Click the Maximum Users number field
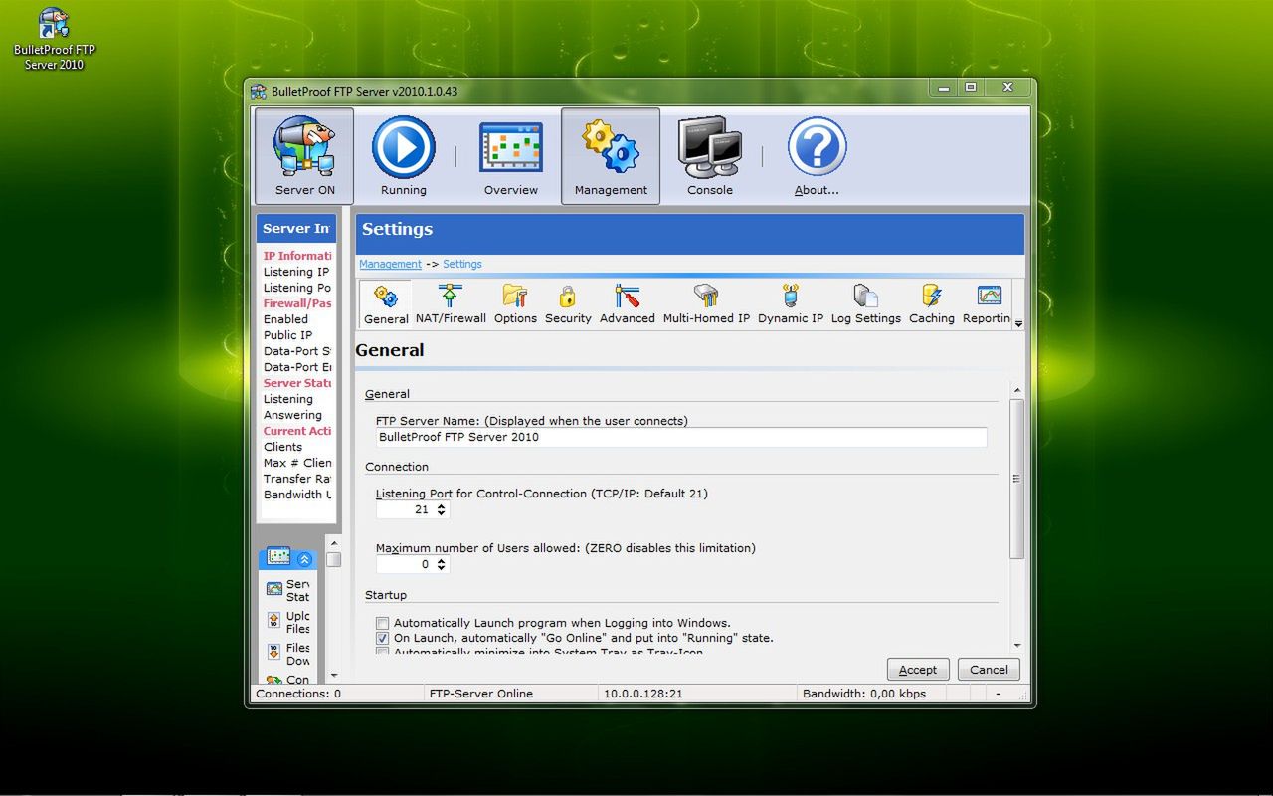 405,564
